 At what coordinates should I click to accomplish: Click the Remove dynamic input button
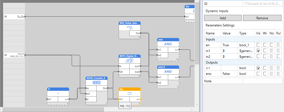pos(262,18)
